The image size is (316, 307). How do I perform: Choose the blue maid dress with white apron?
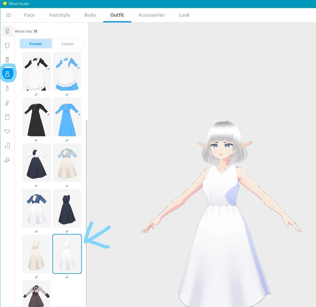point(67,71)
